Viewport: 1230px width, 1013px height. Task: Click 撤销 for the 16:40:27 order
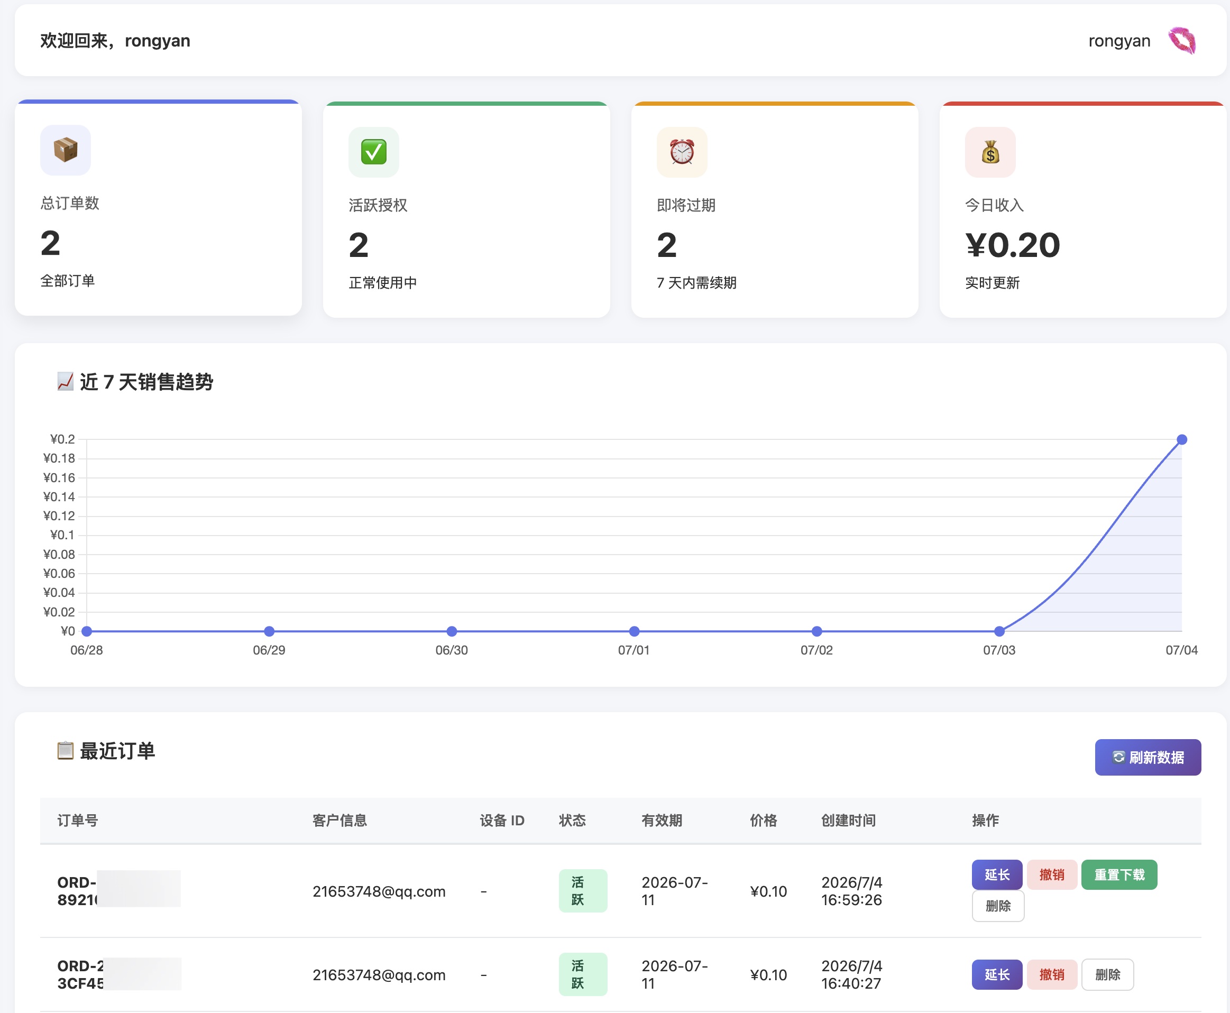click(1051, 974)
